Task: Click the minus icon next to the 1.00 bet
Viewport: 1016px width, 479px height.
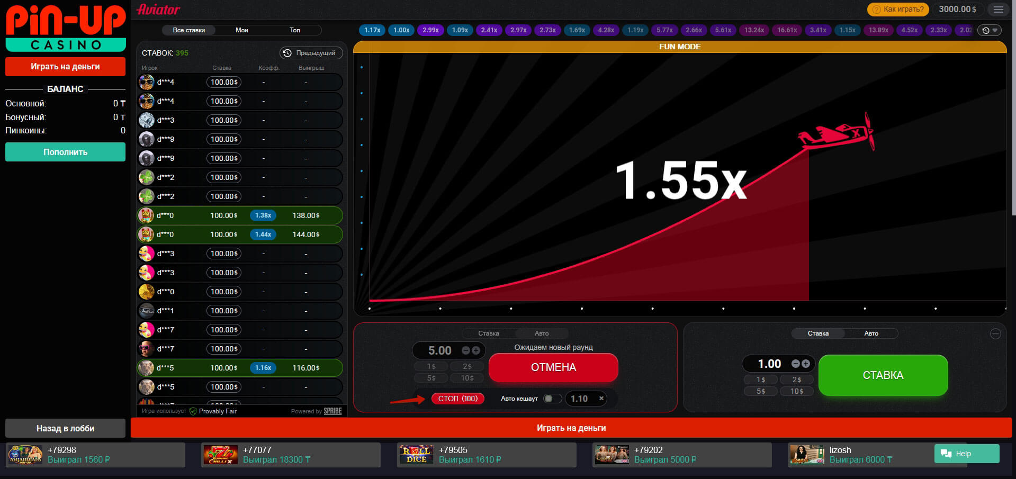Action: coord(796,364)
